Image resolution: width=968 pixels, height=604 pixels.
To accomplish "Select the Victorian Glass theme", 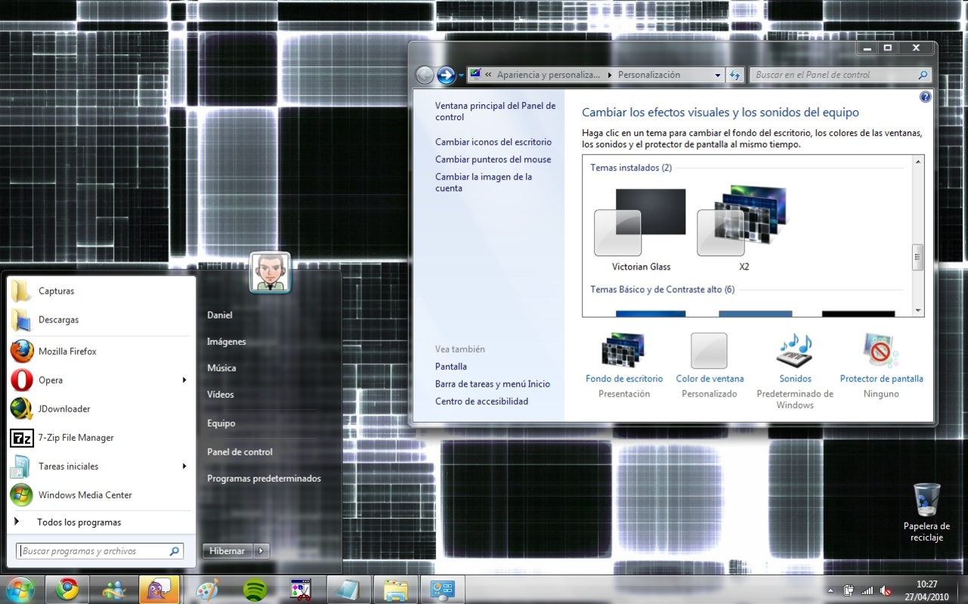I will pyautogui.click(x=641, y=230).
